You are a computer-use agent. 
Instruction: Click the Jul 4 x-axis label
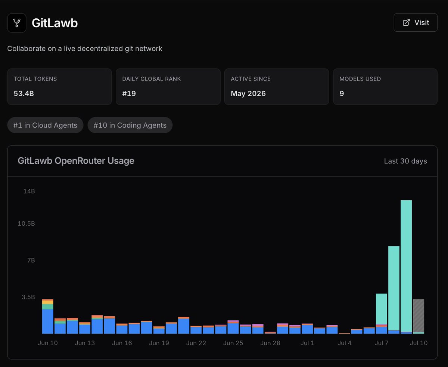(344, 343)
